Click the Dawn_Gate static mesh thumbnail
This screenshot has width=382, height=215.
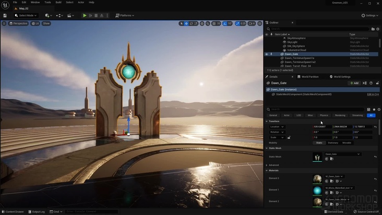coord(317,157)
